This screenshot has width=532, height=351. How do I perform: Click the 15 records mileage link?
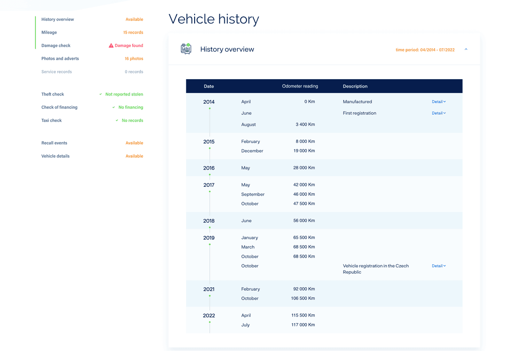coord(133,32)
